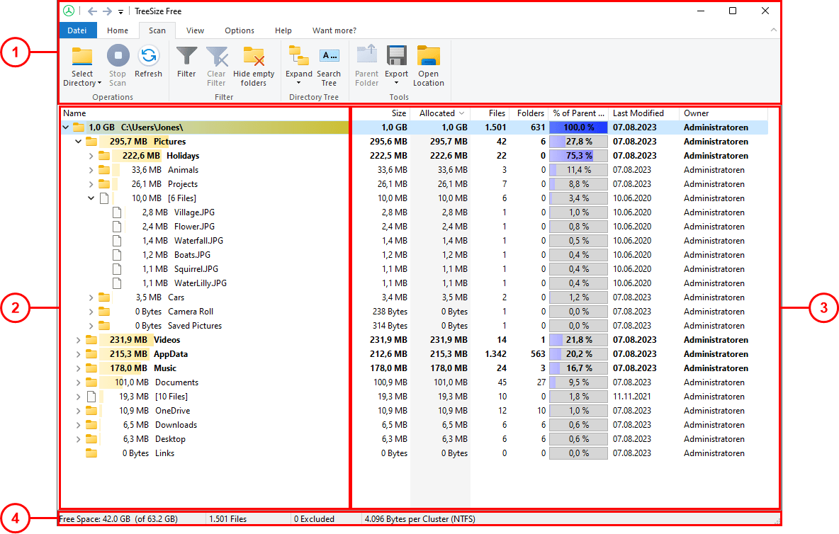Navigate back with the left arrow
Viewport: 839px width, 534px height.
(x=92, y=11)
